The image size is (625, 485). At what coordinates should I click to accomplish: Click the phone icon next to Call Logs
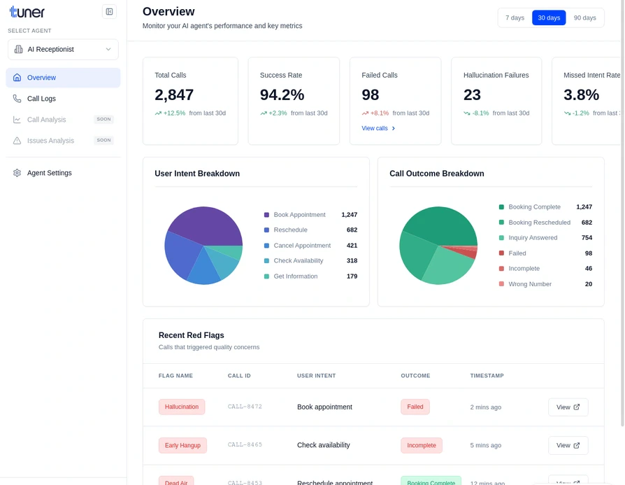pyautogui.click(x=19, y=98)
